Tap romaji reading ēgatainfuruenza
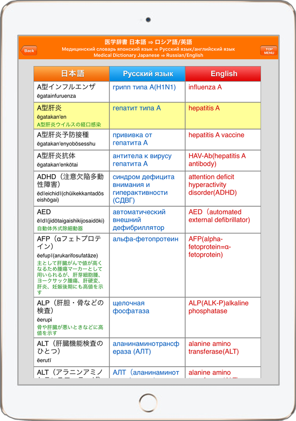The width and height of the screenshot is (296, 421). 56,96
